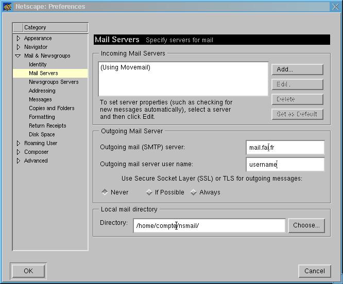Click the Add... button
The height and width of the screenshot is (284, 343).
point(297,69)
